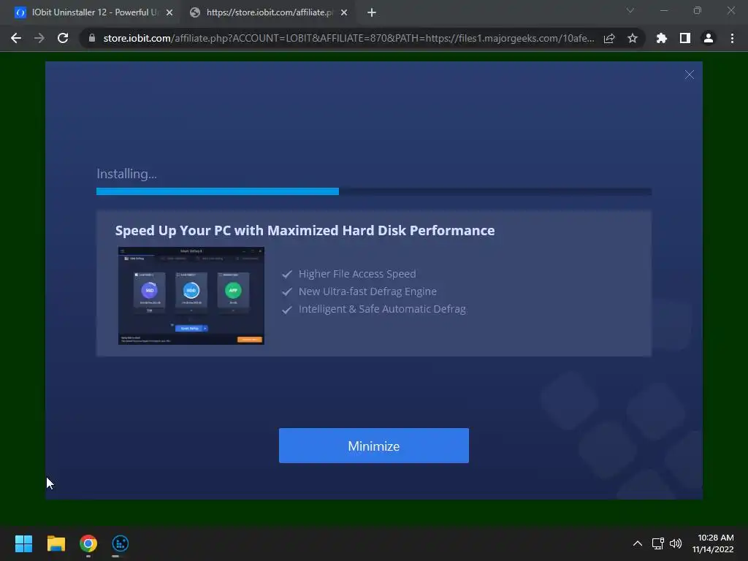Image resolution: width=748 pixels, height=561 pixels.
Task: Click checkmark beside Higher File Access Speed
Action: (286, 275)
